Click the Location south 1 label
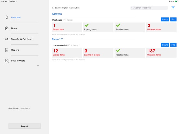The height and width of the screenshot is (134, 179). 59,45
